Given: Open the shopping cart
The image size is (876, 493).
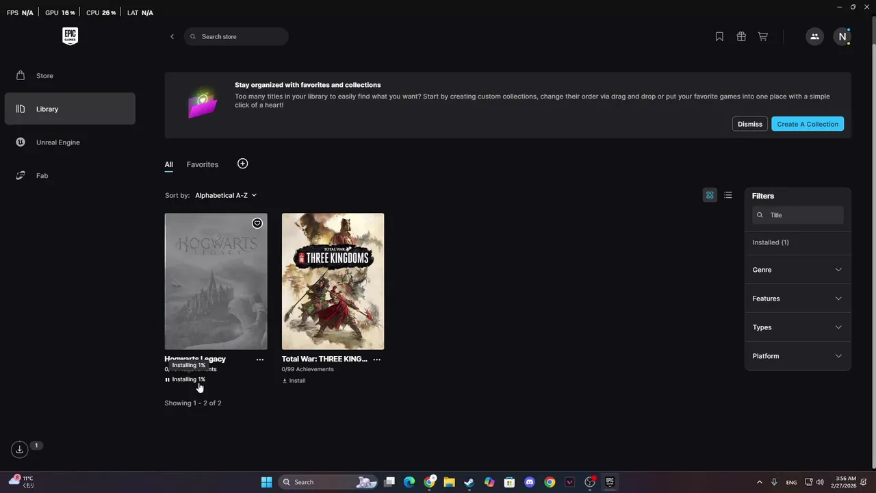Looking at the screenshot, I should (x=763, y=36).
